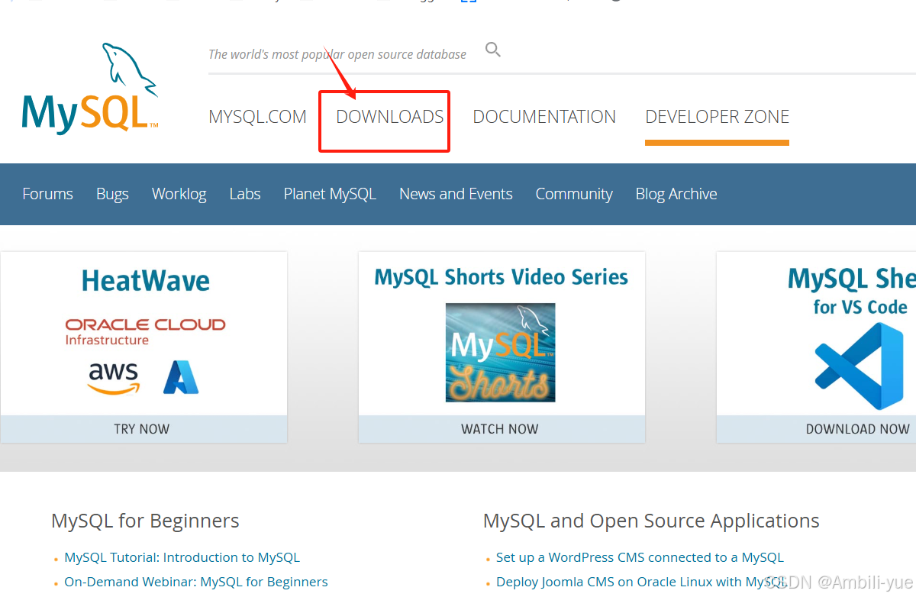
Task: Click the MySQL for Beginners heading
Action: (145, 521)
